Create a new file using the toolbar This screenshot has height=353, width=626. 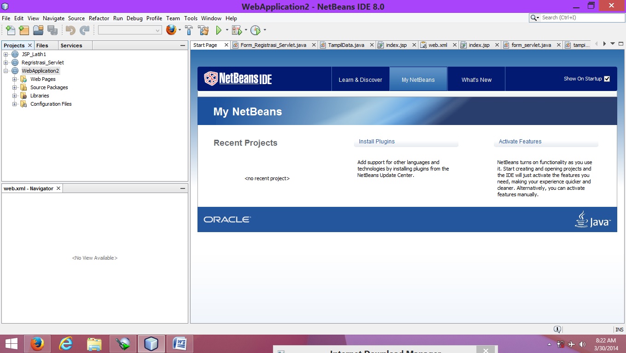coord(10,30)
